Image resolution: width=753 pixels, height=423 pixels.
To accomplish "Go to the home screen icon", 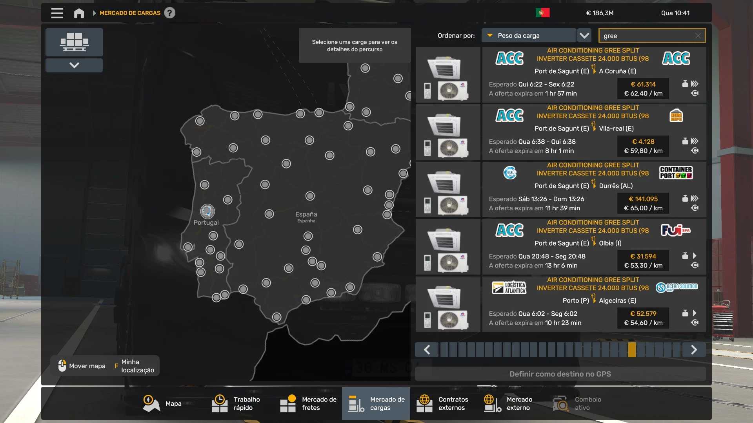I will pos(79,13).
